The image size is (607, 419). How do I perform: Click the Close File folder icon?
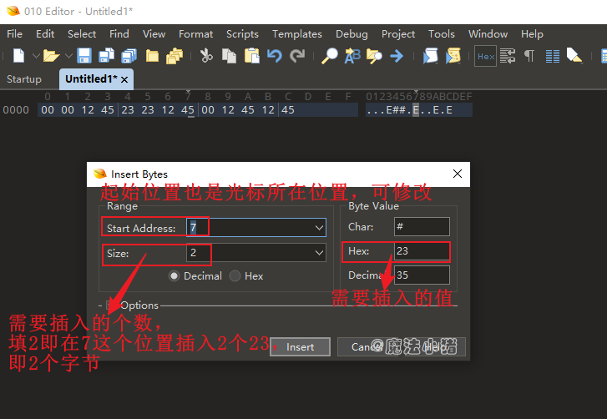pyautogui.click(x=152, y=56)
